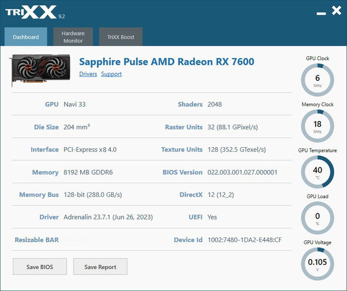347x291 pixels.
Task: Select the 'PCI-Express x8 4.0' interface value
Action: point(90,150)
